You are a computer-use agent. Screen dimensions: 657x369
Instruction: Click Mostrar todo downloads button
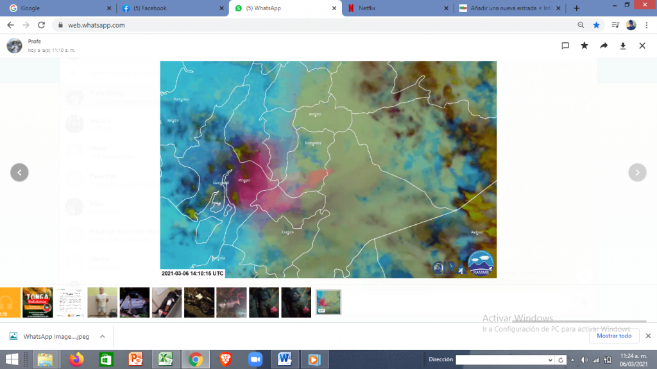(614, 336)
